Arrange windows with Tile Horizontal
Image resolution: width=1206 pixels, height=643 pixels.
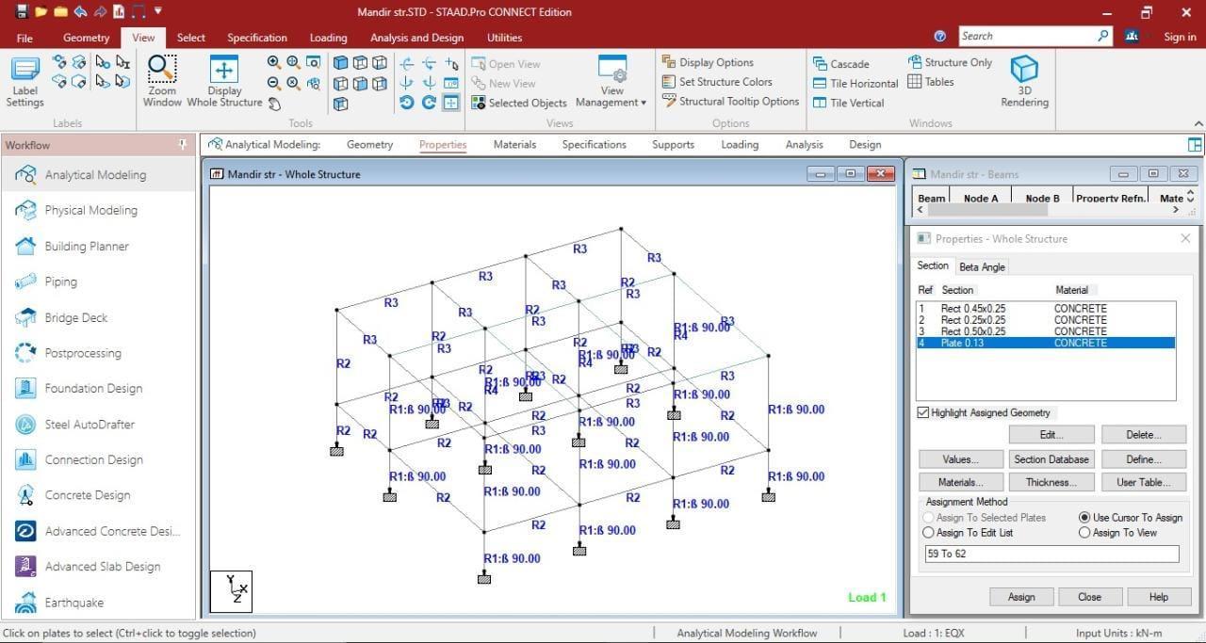click(x=856, y=84)
